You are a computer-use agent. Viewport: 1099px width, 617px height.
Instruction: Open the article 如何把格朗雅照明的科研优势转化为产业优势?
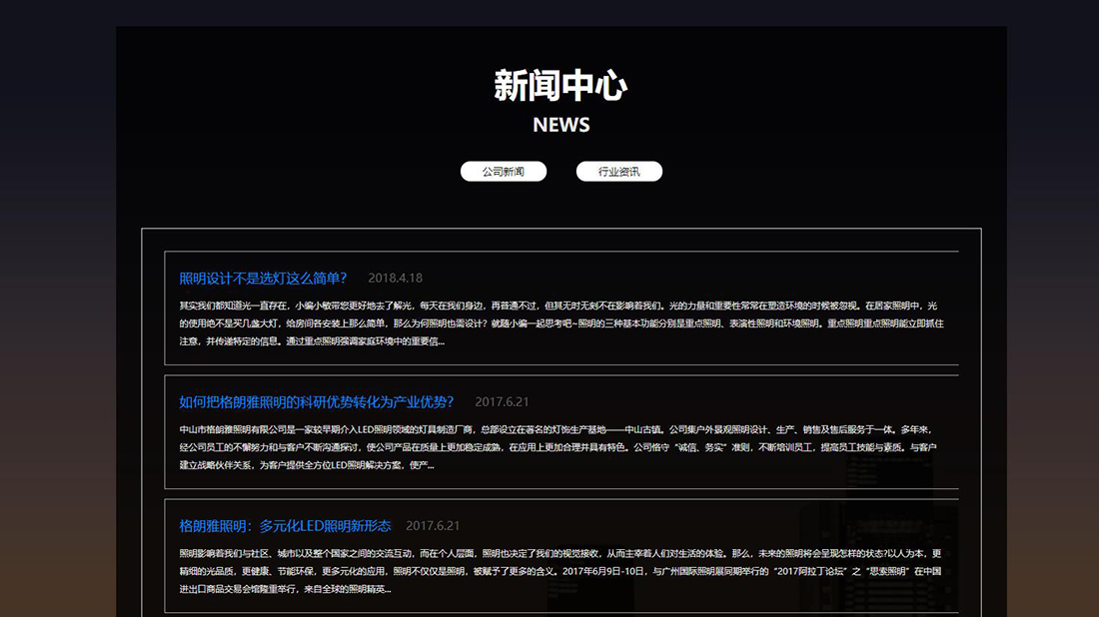315,401
